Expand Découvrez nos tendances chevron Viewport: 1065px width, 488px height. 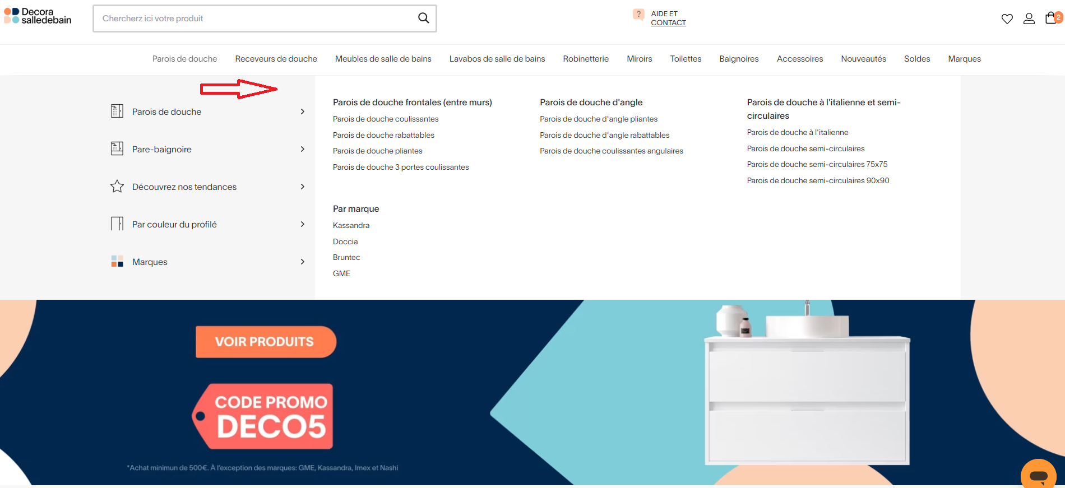point(303,187)
